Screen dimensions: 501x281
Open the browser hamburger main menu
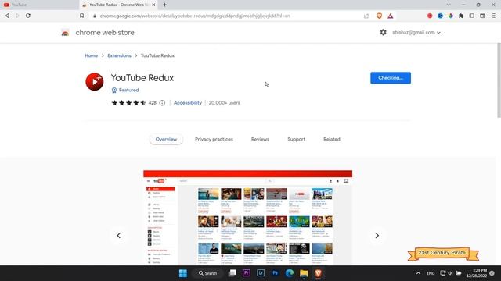(494, 16)
